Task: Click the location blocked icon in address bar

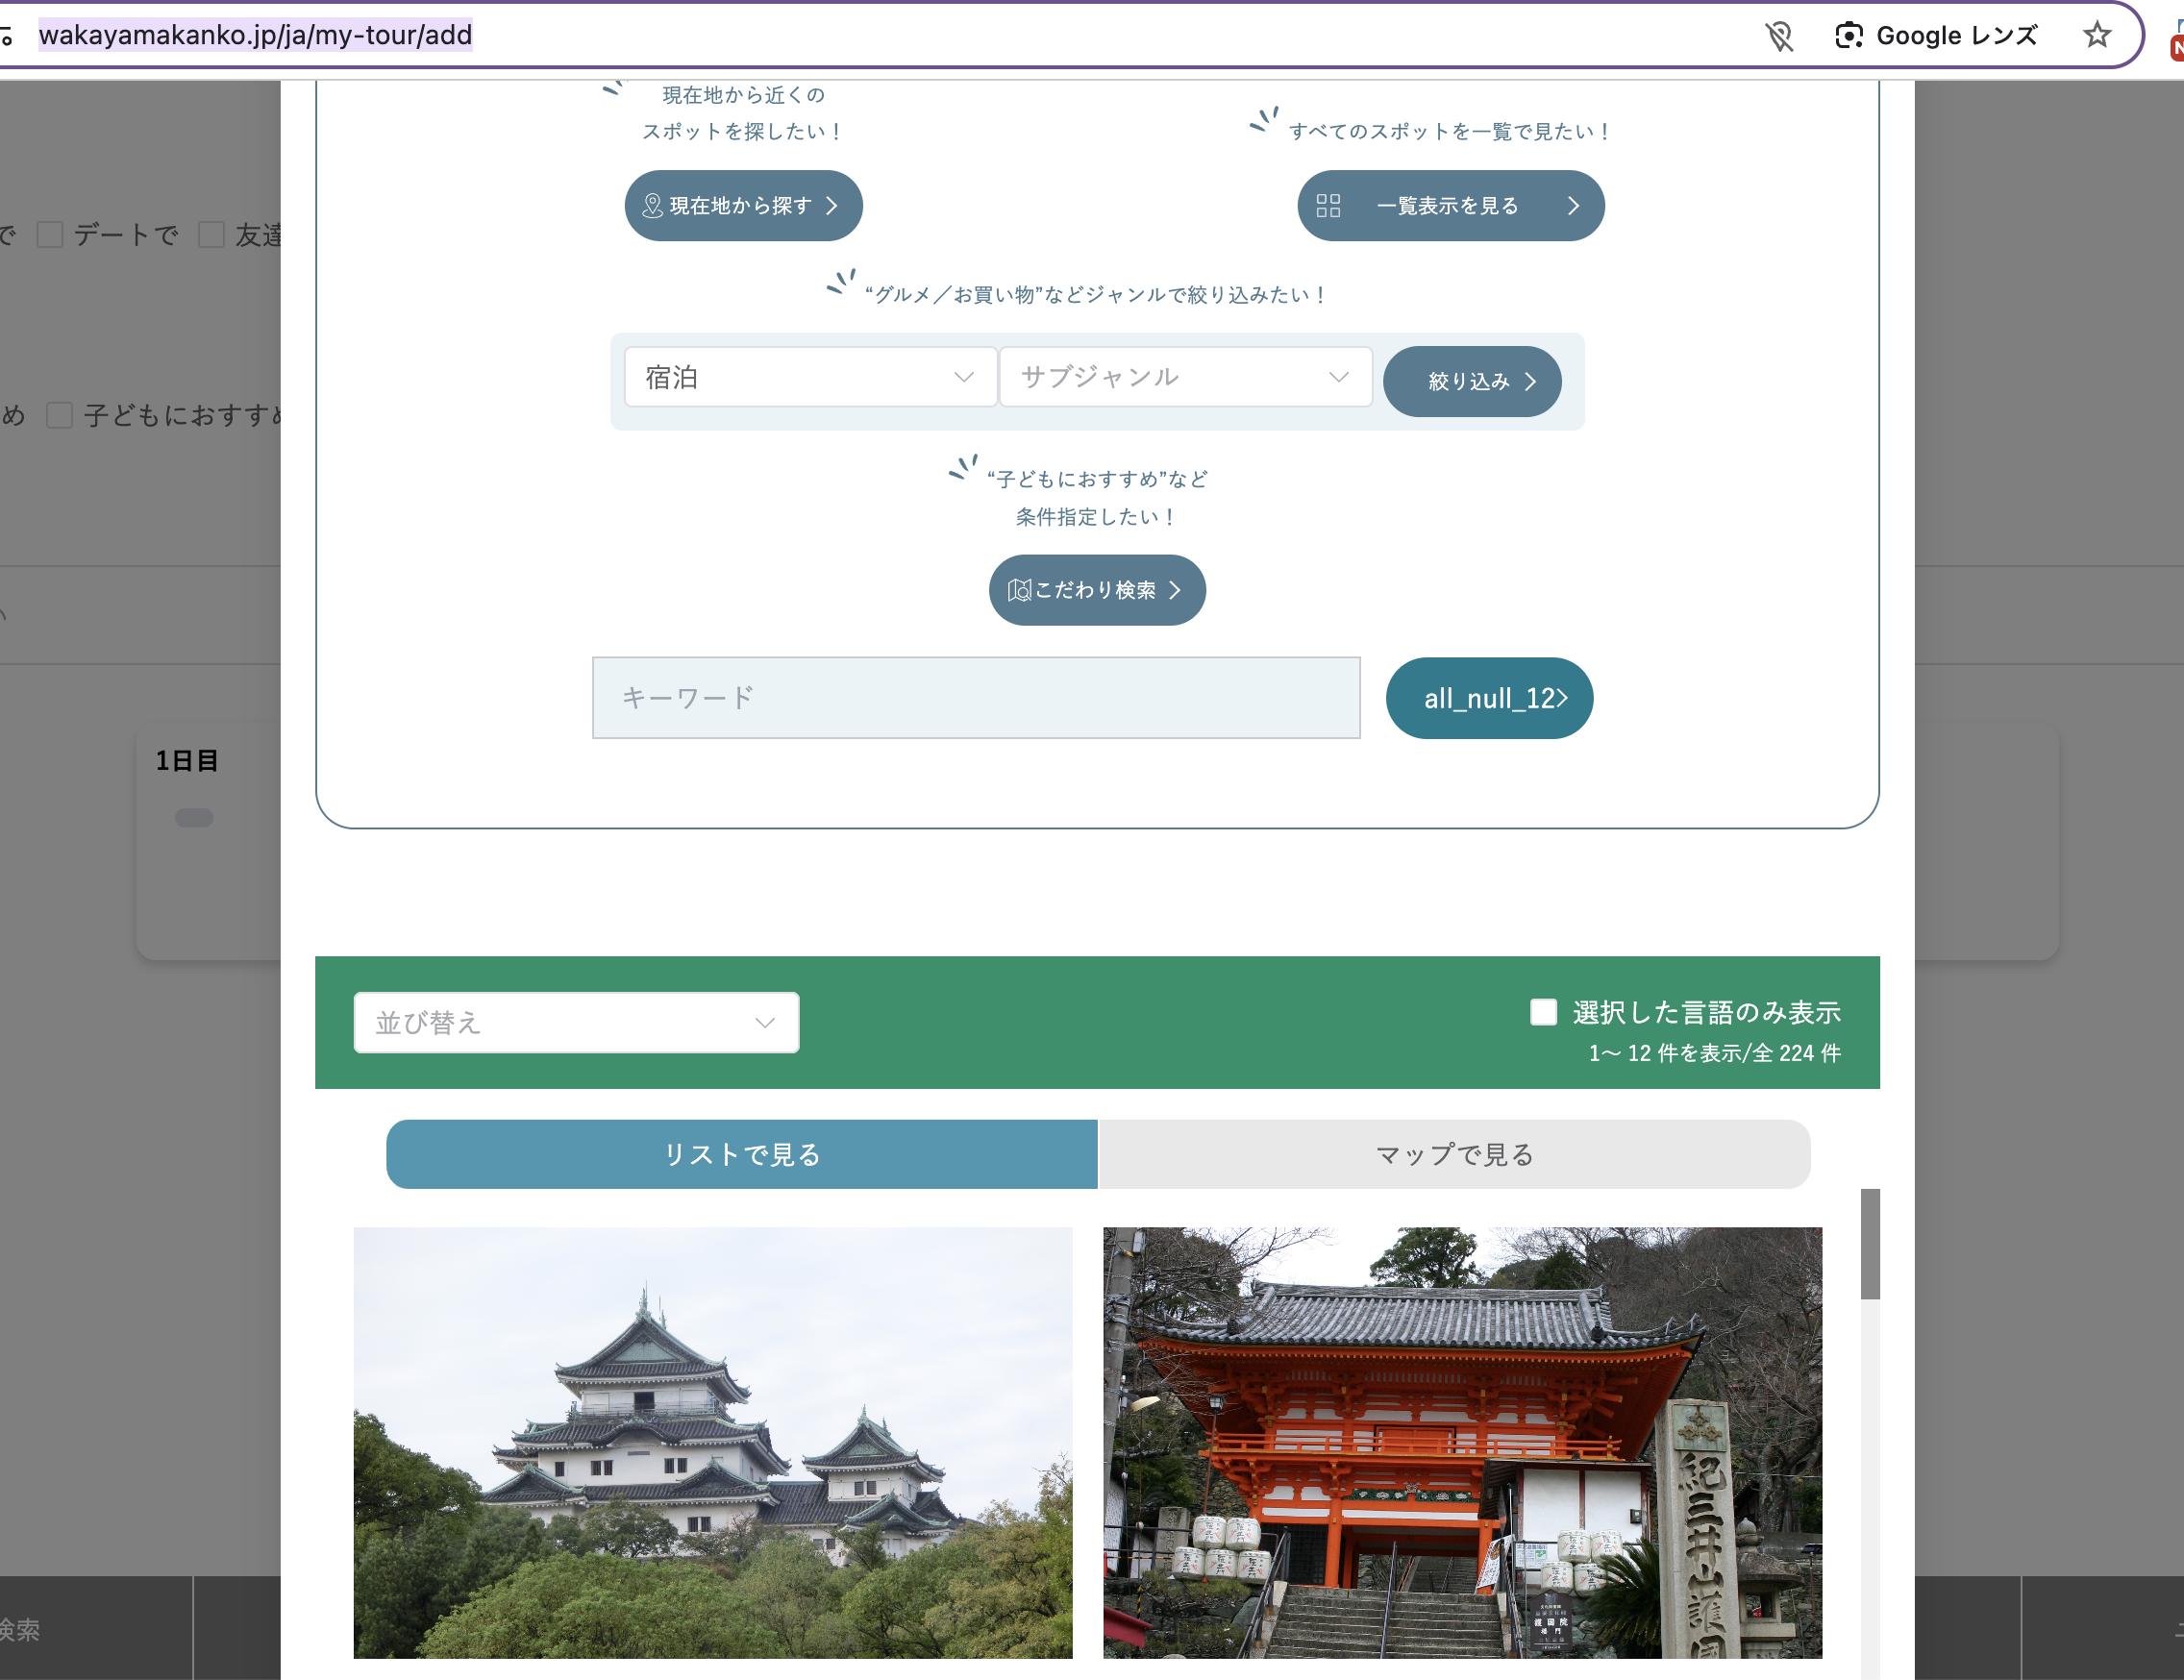Action: [x=1779, y=37]
